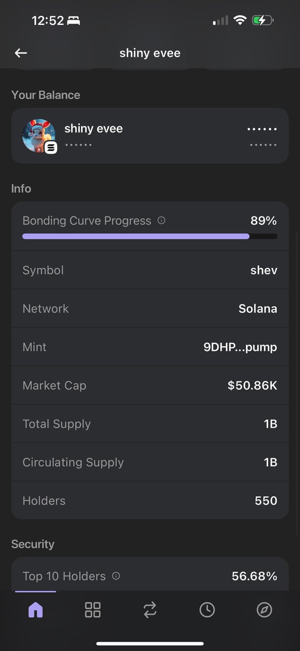Open the apps grid tab icon
Image resolution: width=300 pixels, height=651 pixels.
[x=93, y=610]
